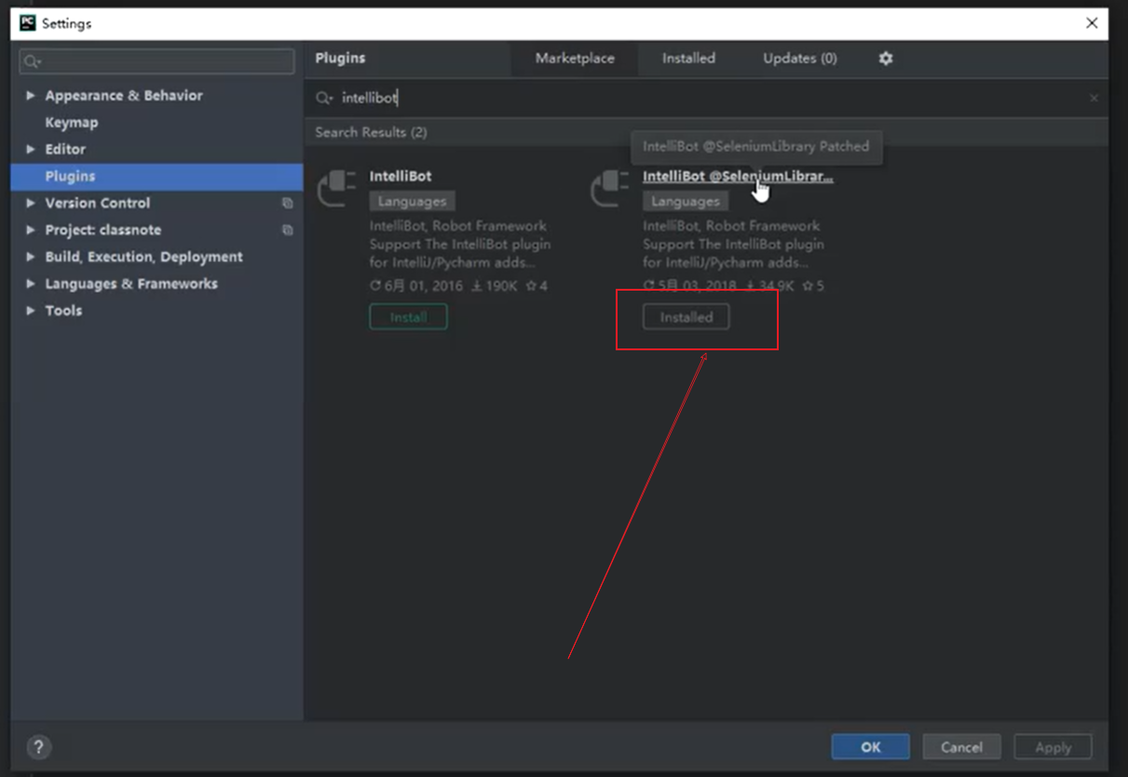Click the PyCharm logo in title bar

(x=28, y=23)
